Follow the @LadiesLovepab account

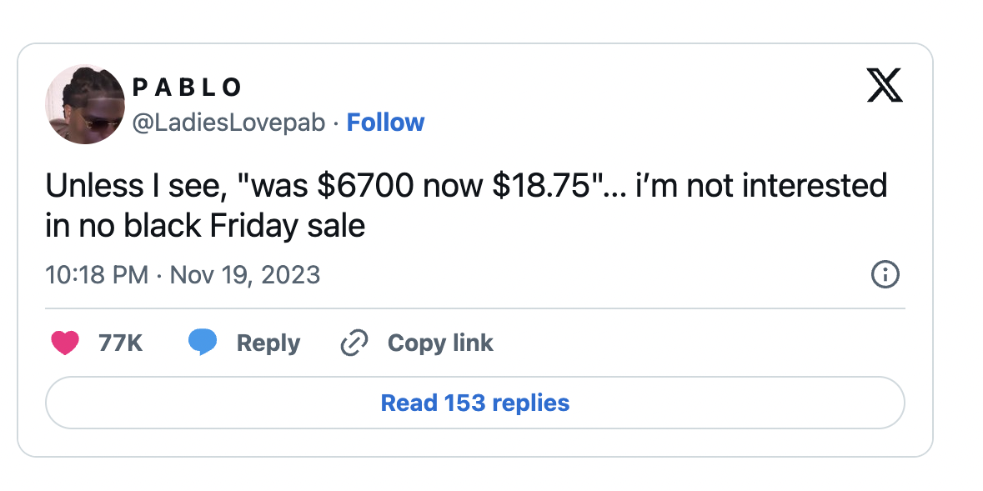385,123
